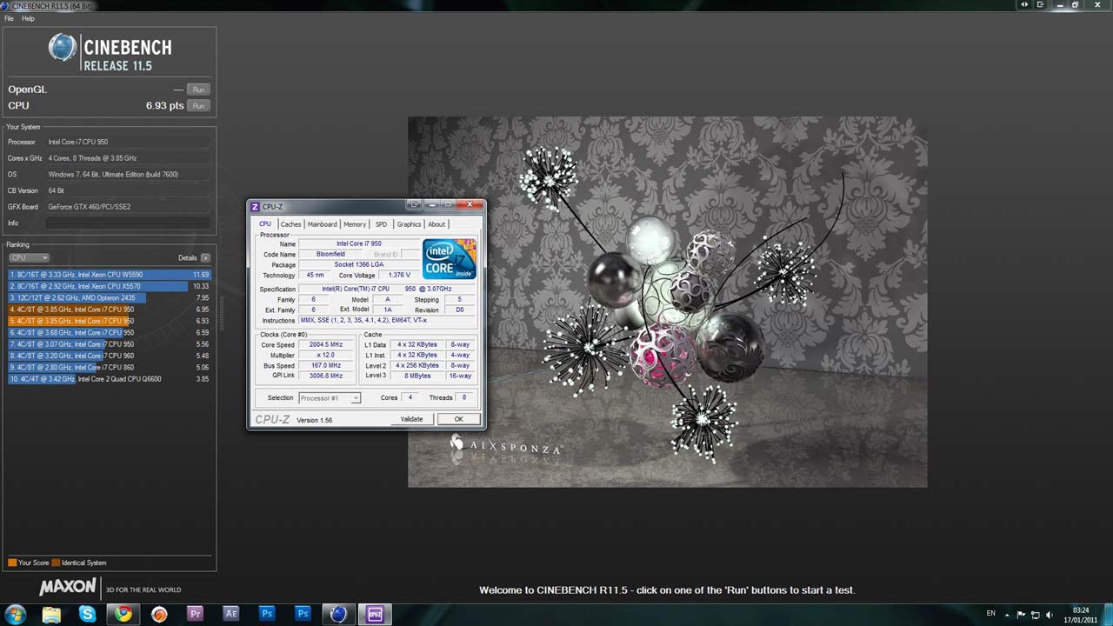Image resolution: width=1113 pixels, height=626 pixels.
Task: Switch to the Memory tab in CPU-Z
Action: tap(355, 224)
